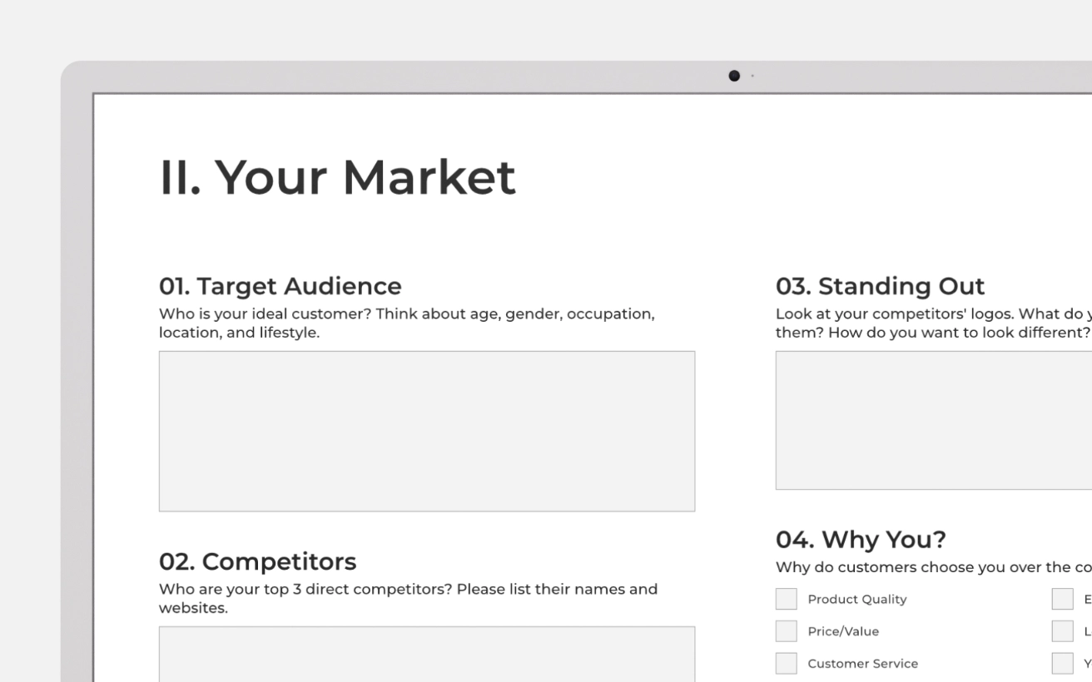The width and height of the screenshot is (1092, 682).
Task: Click the "03. Standing Out" heading
Action: pos(881,286)
